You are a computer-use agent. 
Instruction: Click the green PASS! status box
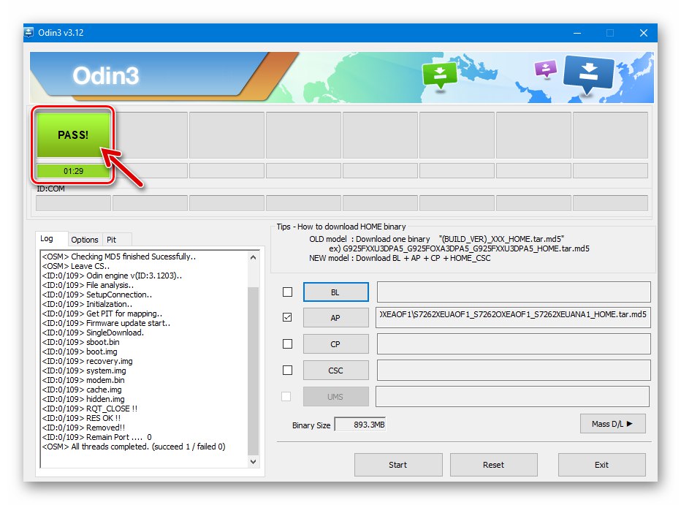click(73, 134)
